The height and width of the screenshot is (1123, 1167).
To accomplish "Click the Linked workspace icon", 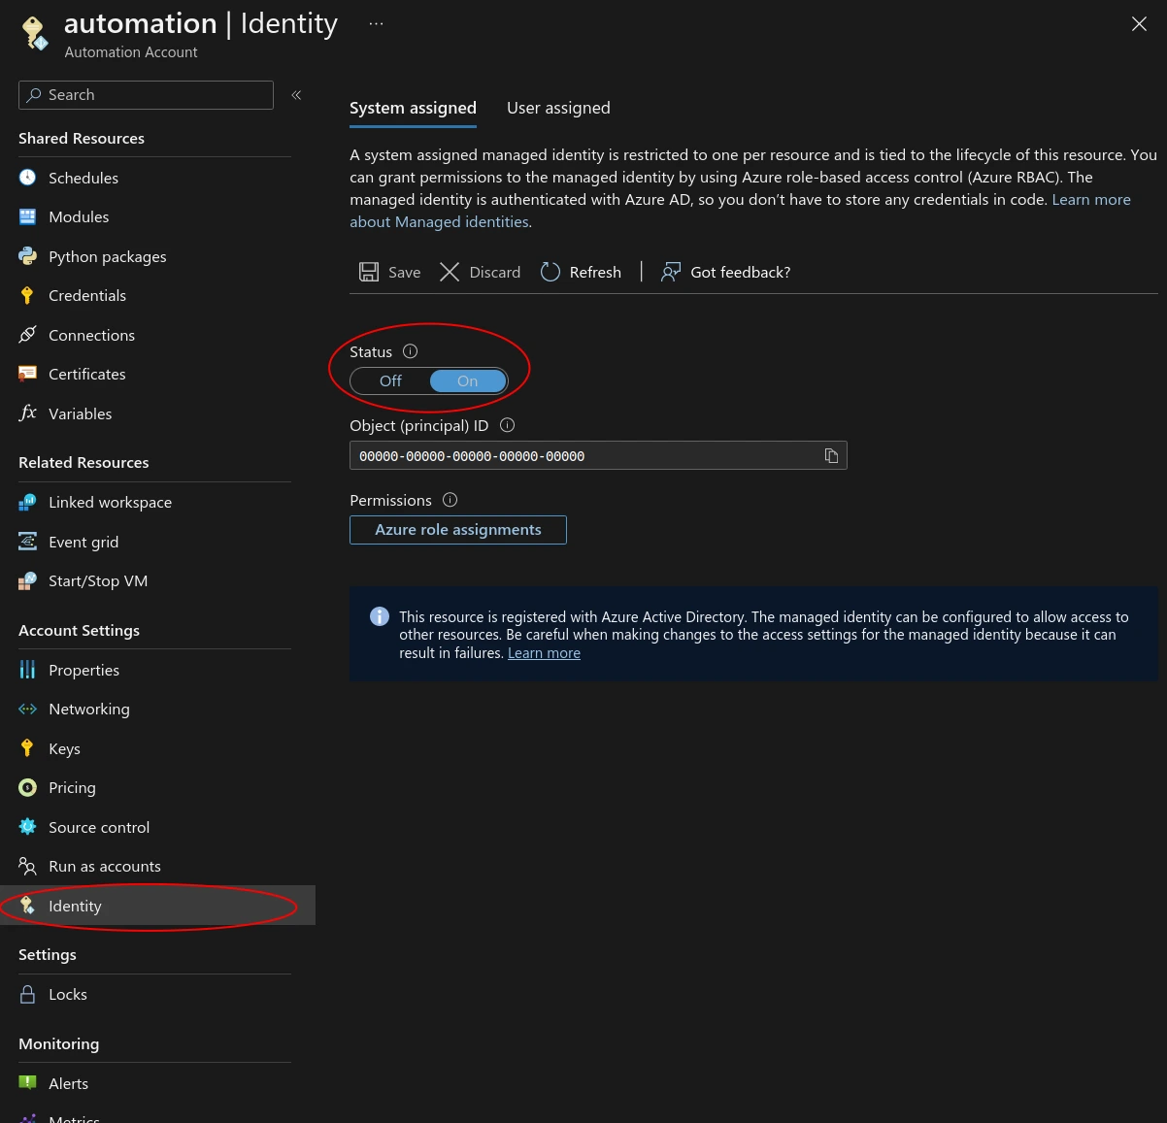I will click(27, 502).
